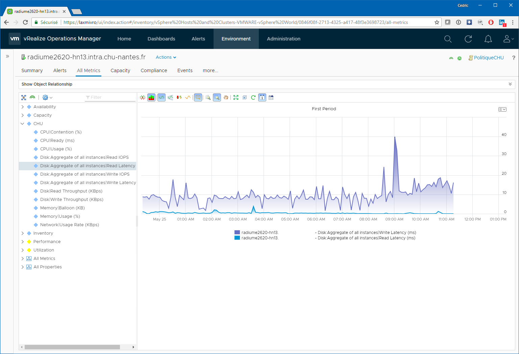Click the remove all charts icon
This screenshot has height=354, width=519.
[x=245, y=97]
